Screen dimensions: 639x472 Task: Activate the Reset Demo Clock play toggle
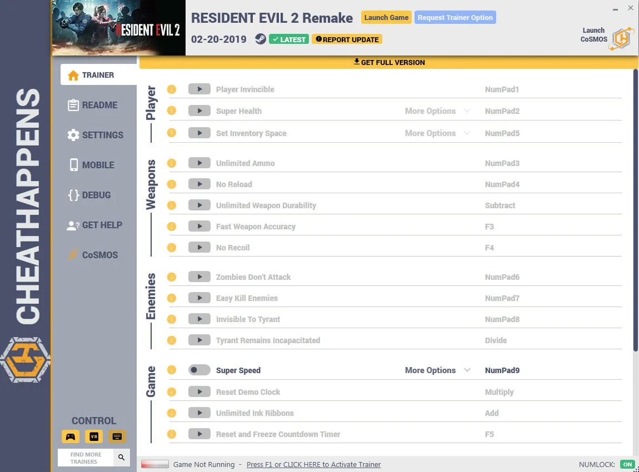tap(199, 391)
